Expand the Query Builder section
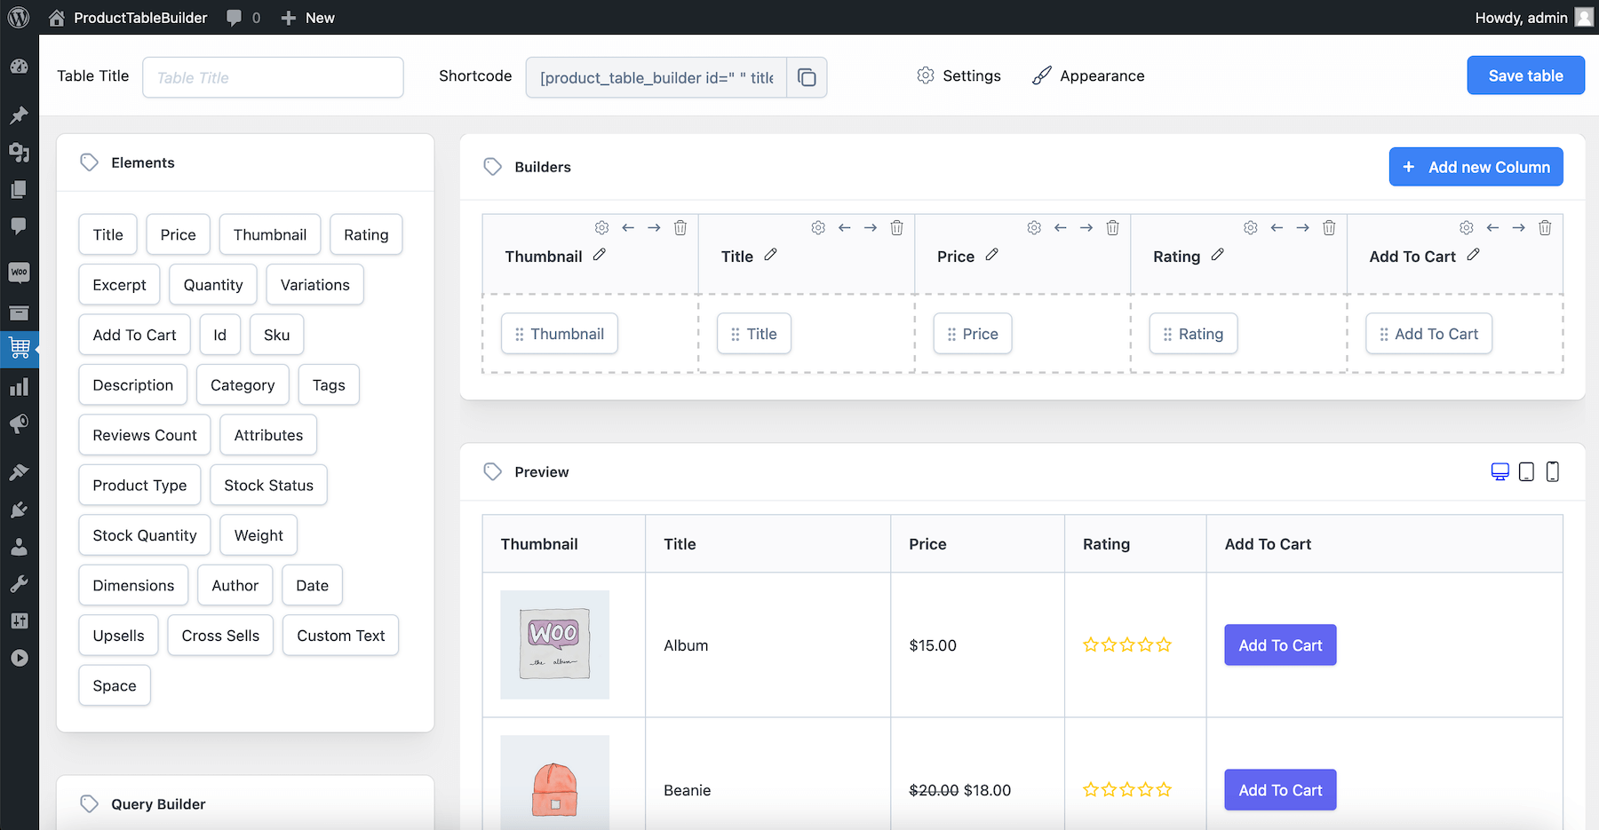This screenshot has width=1599, height=830. click(x=157, y=803)
